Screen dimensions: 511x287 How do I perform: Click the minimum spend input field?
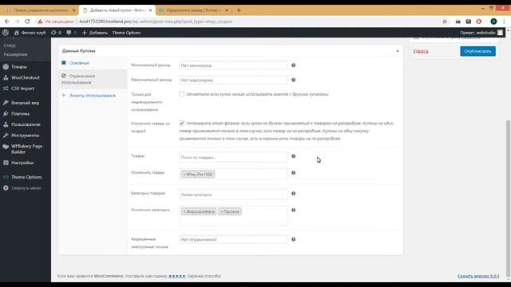point(233,65)
